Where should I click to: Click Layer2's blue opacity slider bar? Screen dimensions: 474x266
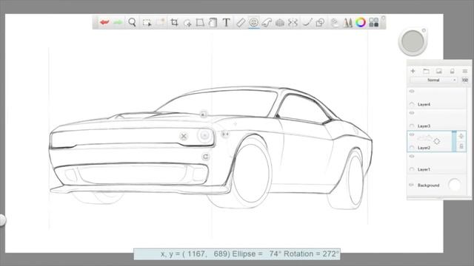pos(454,141)
